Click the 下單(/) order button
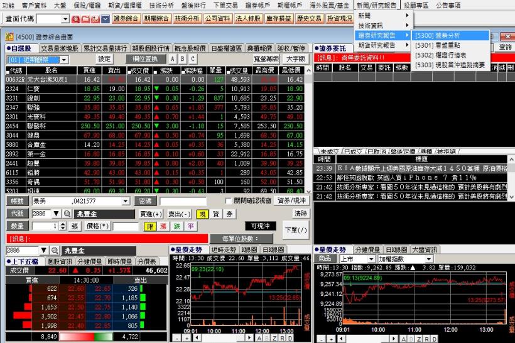The height and width of the screenshot is (343, 515). coord(296,230)
